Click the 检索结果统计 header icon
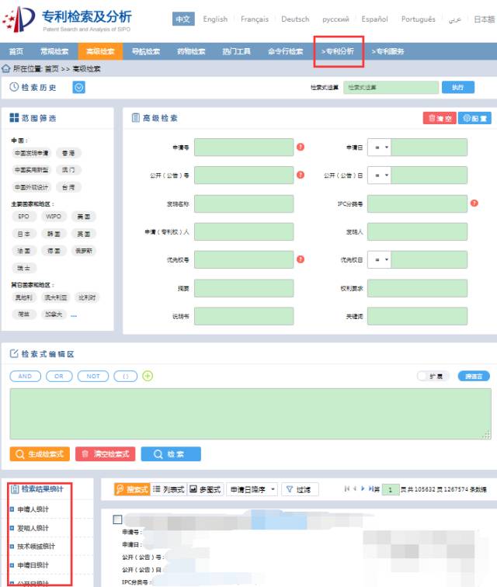The image size is (497, 587). (x=15, y=489)
